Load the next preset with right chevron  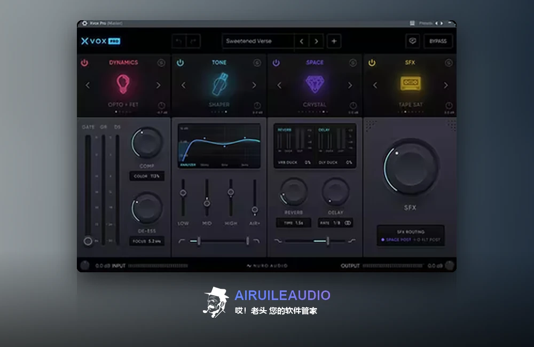(x=316, y=41)
